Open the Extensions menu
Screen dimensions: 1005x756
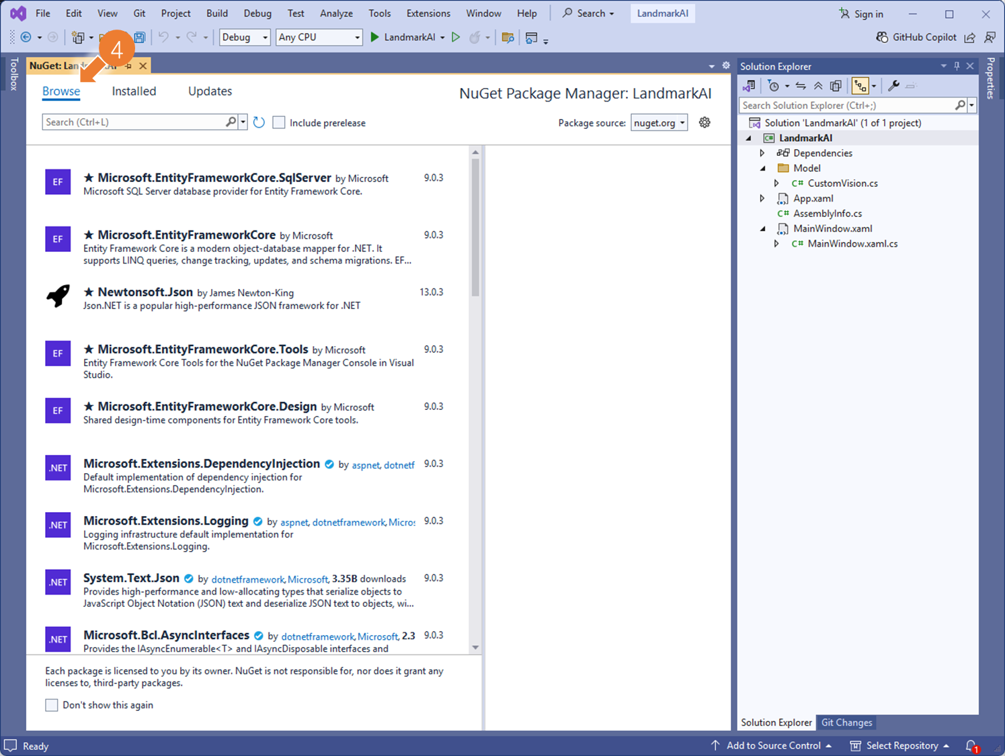coord(428,13)
